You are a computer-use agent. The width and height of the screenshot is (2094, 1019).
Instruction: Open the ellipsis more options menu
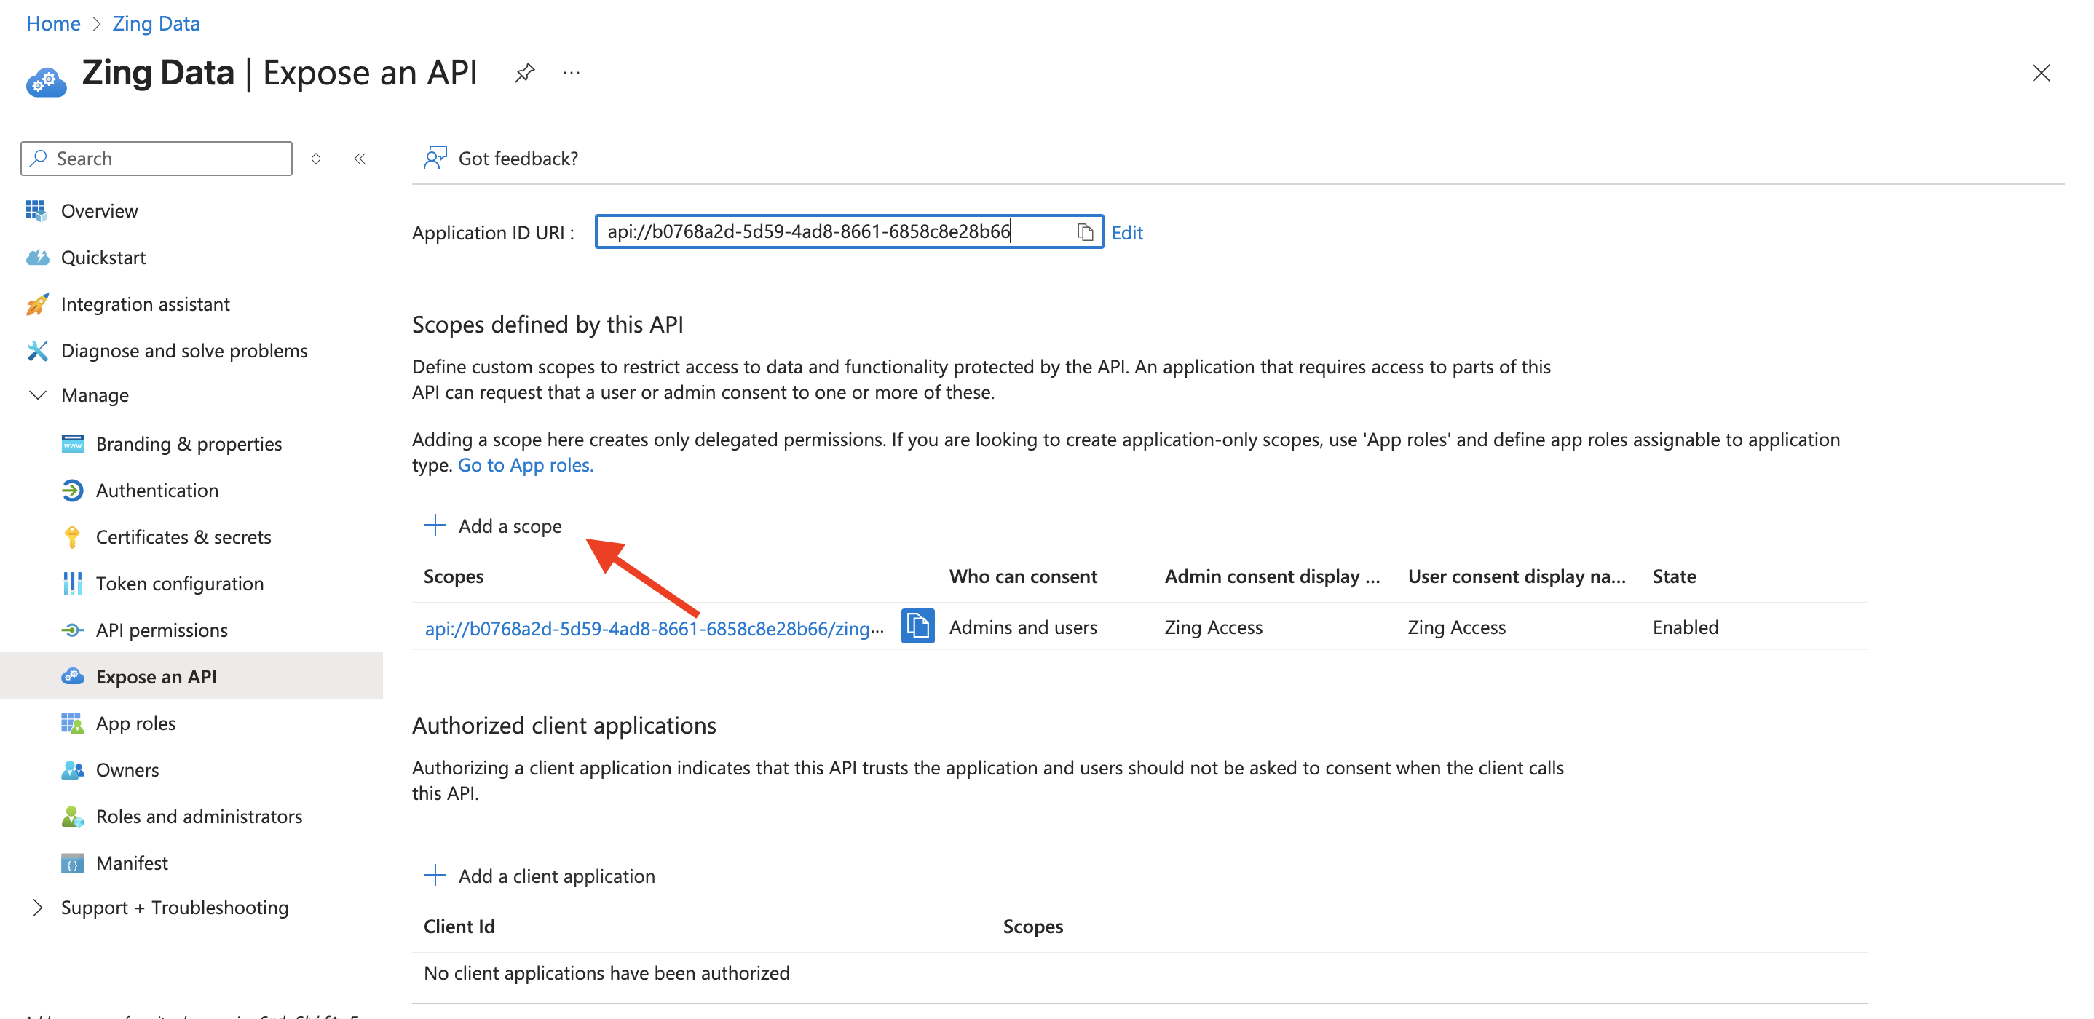pyautogui.click(x=572, y=73)
